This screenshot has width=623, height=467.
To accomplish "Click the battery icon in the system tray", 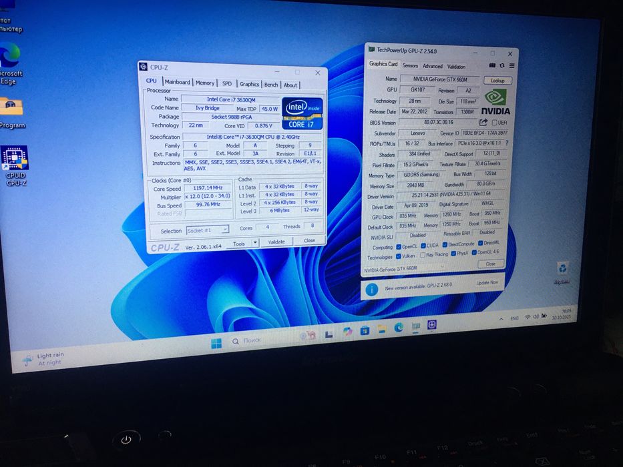I will pos(544,316).
